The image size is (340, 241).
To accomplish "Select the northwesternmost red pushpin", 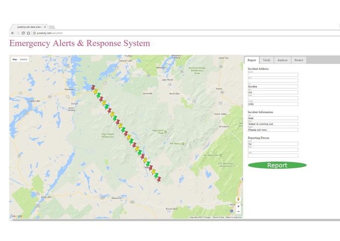I will (x=93, y=87).
